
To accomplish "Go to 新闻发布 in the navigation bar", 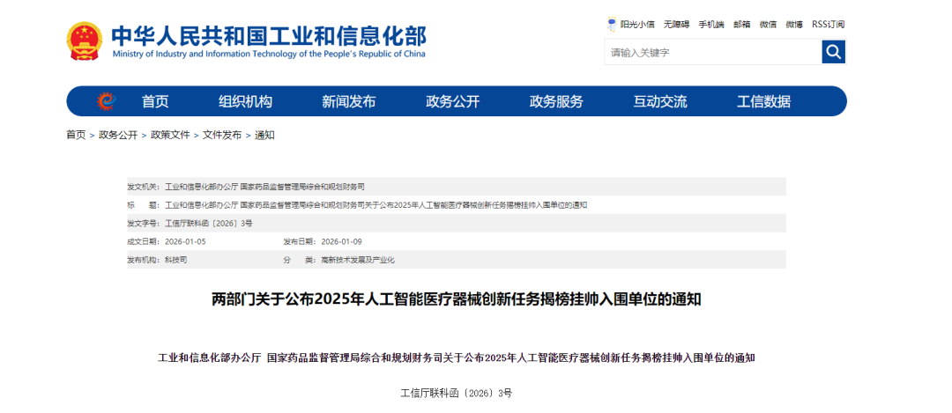I will pyautogui.click(x=348, y=101).
